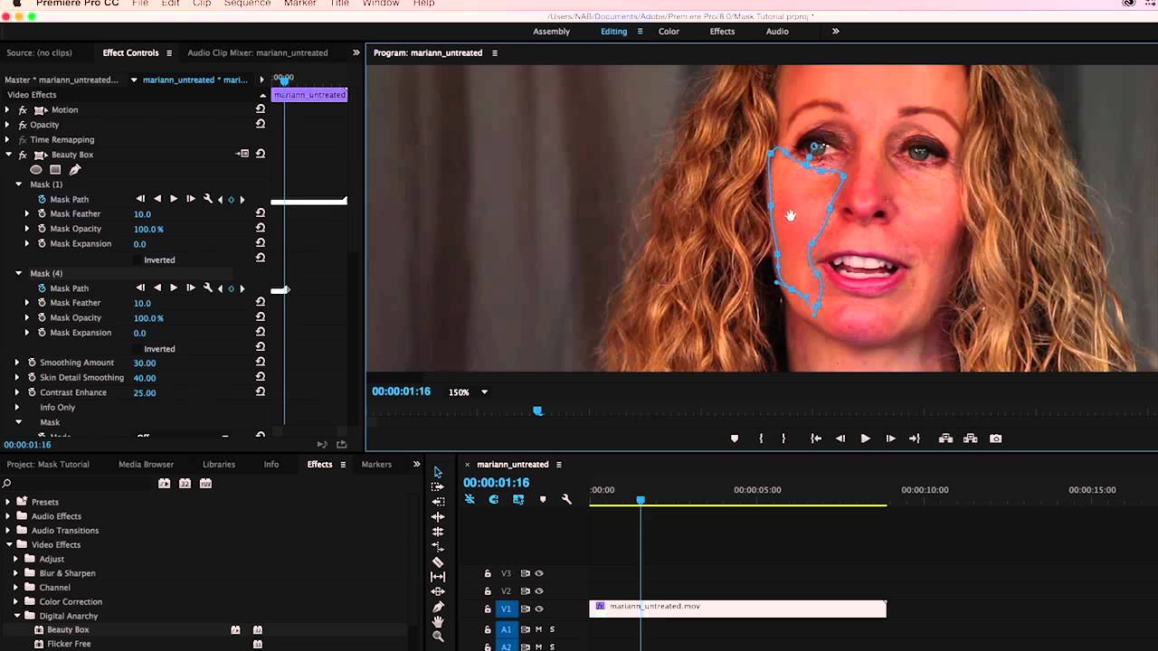The height and width of the screenshot is (651, 1158).
Task: Click the Lift button in Program monitor
Action: click(945, 439)
